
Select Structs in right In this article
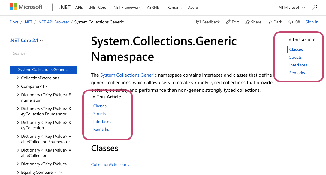(295, 57)
